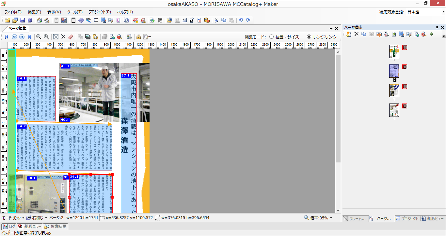Select the eraser tool
Image resolution: width=446 pixels, height=236 pixels.
pyautogui.click(x=71, y=37)
